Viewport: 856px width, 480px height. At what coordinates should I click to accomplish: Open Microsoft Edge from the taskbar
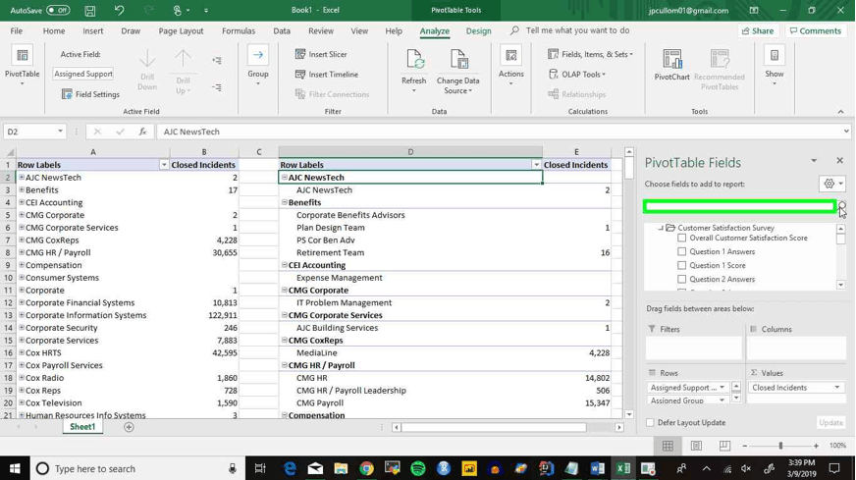click(290, 468)
